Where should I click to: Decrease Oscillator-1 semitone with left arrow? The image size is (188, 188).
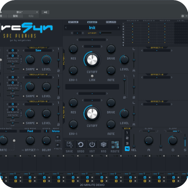coord(7,56)
